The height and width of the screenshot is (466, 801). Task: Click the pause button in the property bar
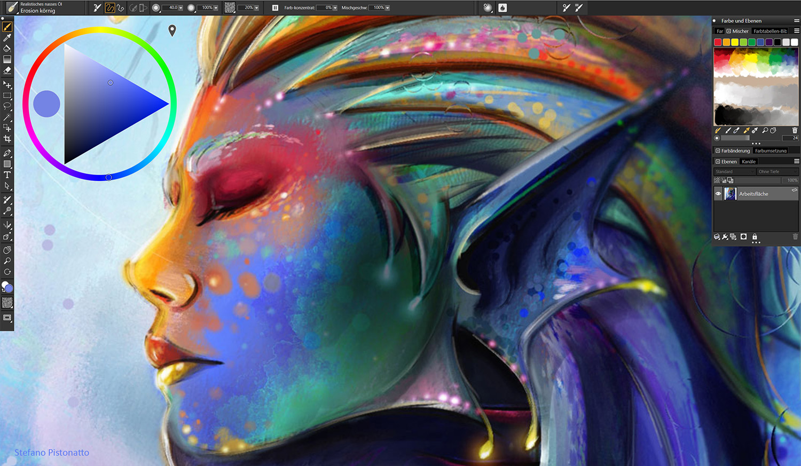(275, 8)
